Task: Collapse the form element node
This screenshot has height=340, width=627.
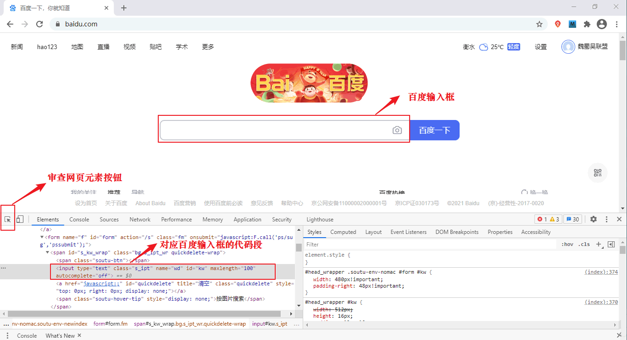Action: click(x=42, y=237)
